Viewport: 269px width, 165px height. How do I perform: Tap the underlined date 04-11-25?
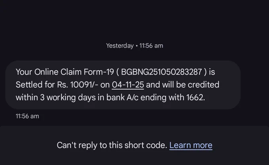(x=128, y=84)
